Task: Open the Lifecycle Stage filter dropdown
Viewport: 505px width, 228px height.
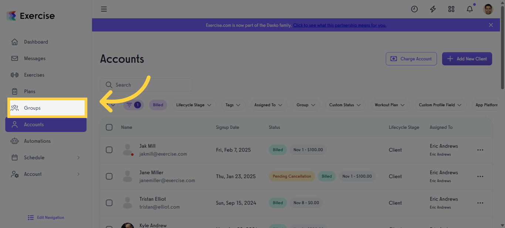Action: coord(194,105)
